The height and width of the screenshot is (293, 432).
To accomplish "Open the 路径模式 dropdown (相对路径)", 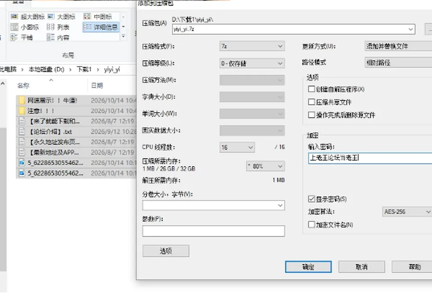I will coord(398,63).
